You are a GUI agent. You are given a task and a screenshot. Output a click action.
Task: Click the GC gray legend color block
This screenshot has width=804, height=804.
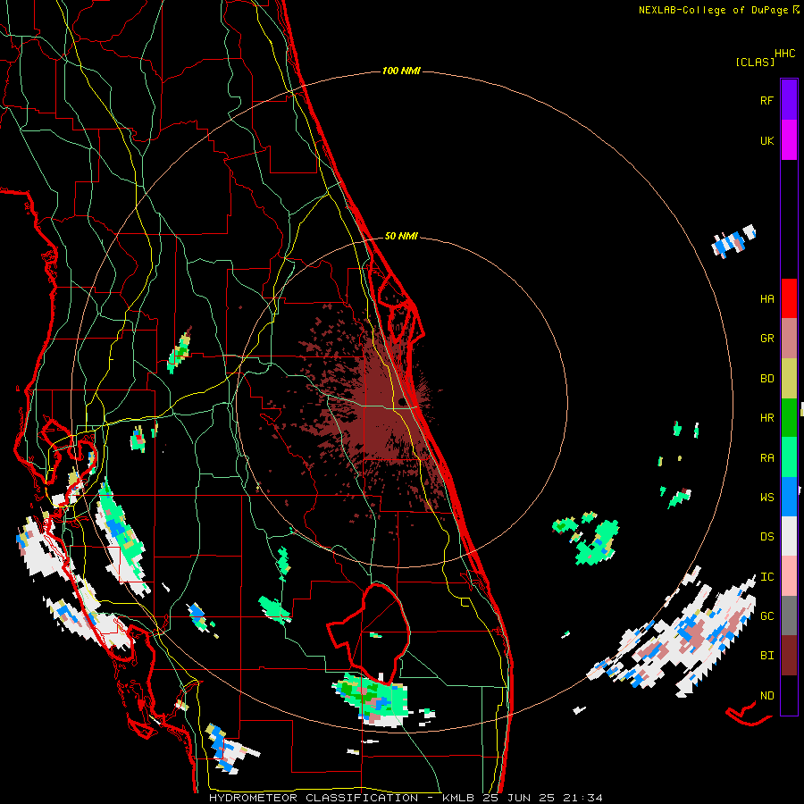[789, 616]
